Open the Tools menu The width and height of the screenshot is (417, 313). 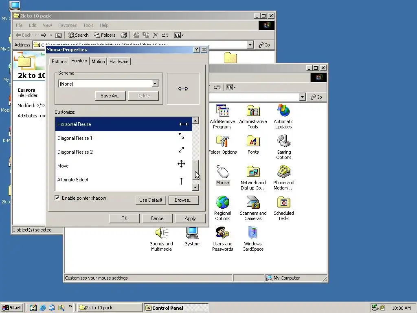click(88, 25)
